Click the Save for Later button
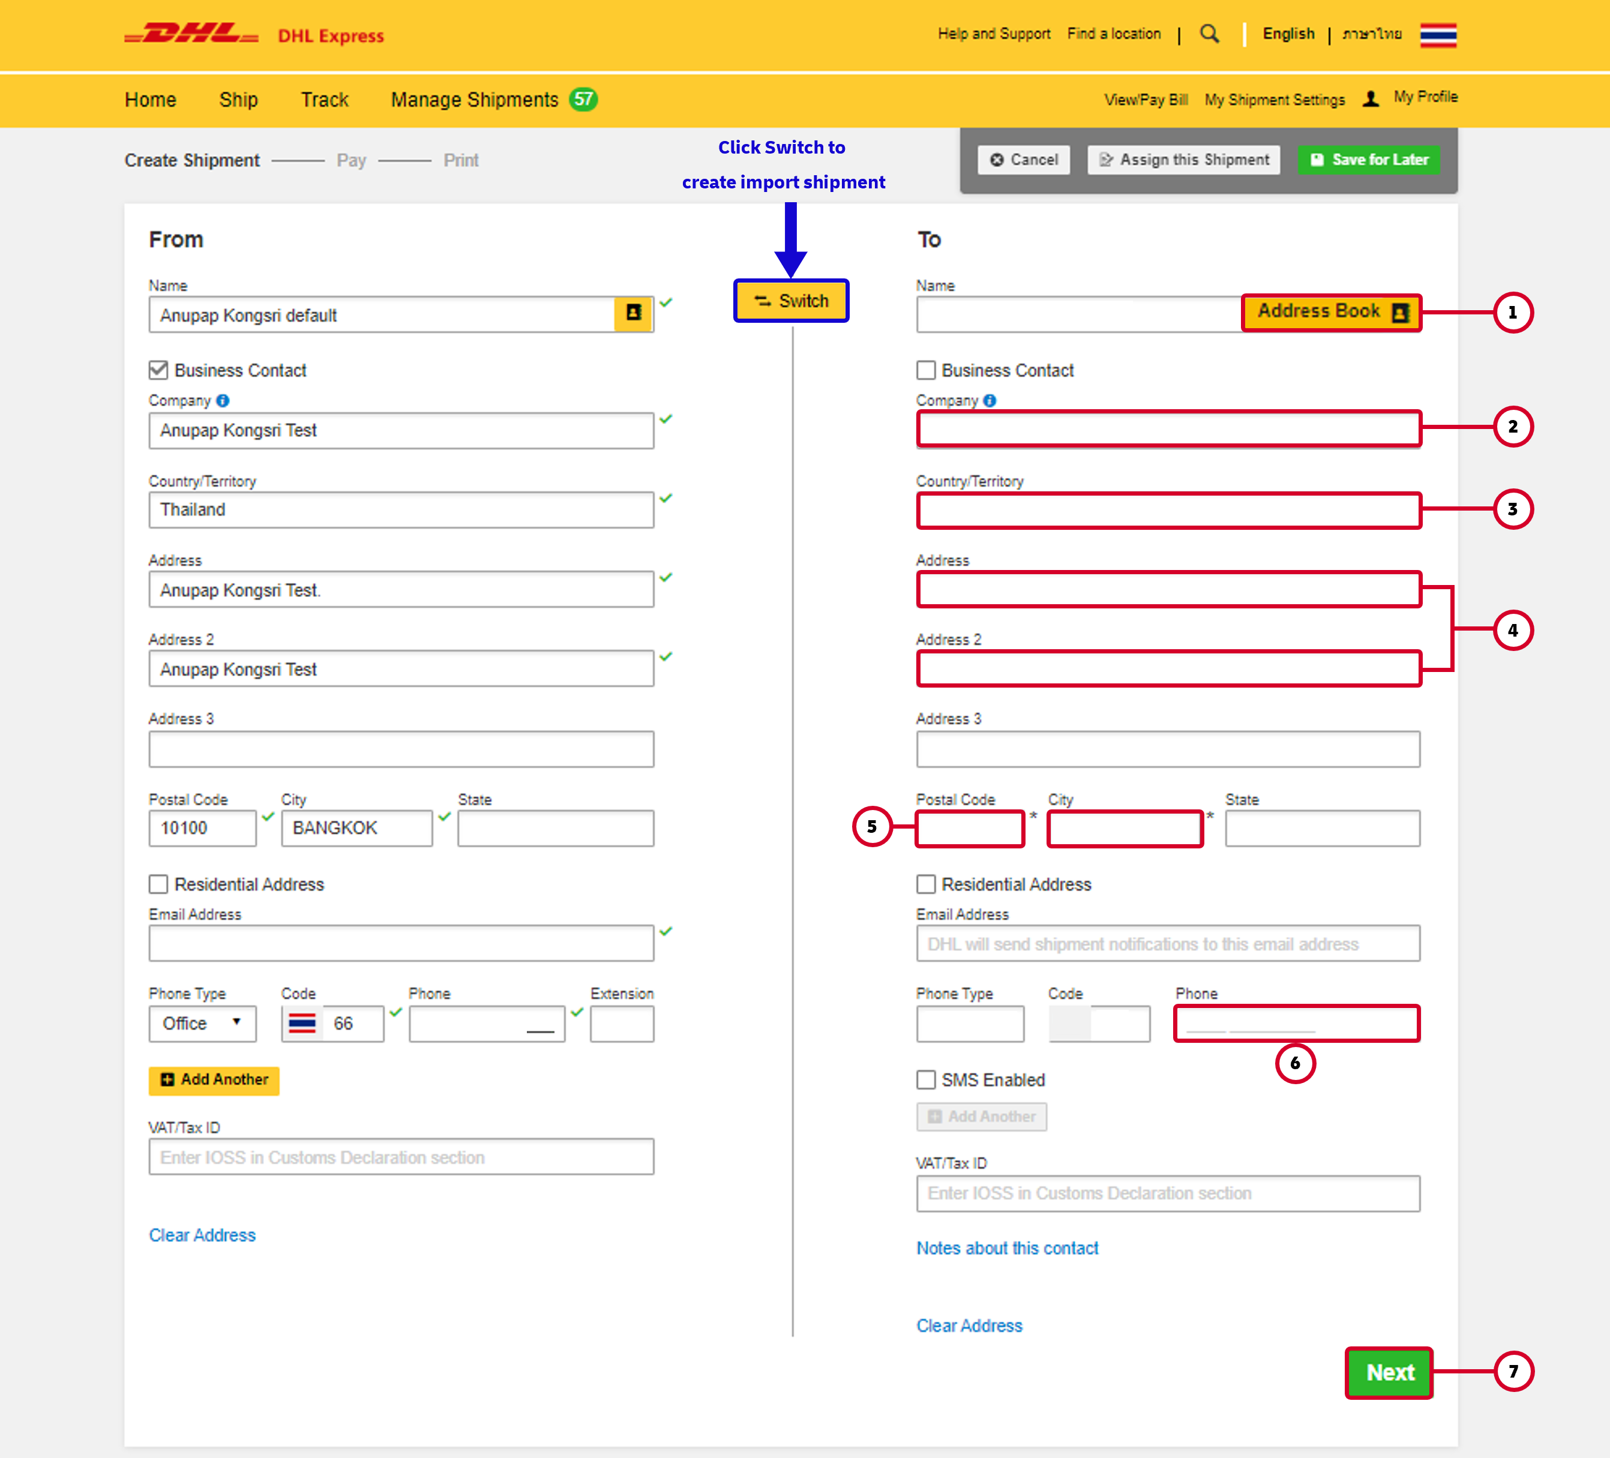 pos(1369,160)
